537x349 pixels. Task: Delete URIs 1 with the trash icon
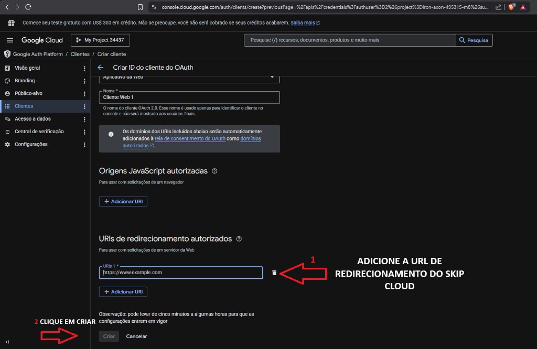274,272
